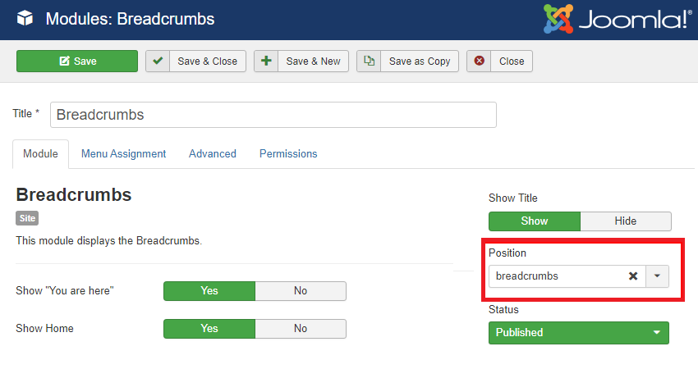Image resolution: width=698 pixels, height=369 pixels.
Task: Open the Published status dropdown
Action: pyautogui.click(x=579, y=333)
